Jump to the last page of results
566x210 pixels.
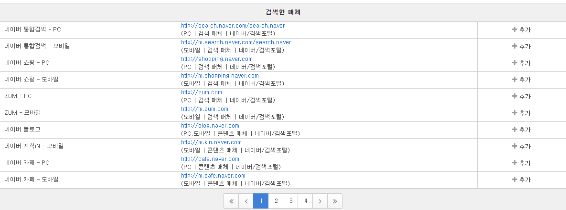(x=335, y=201)
